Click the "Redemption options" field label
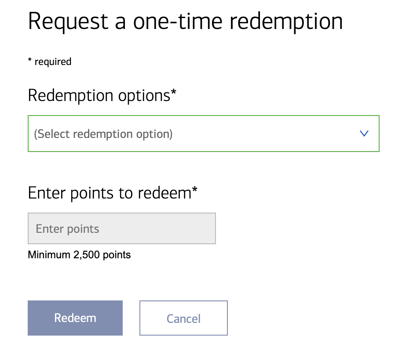Screen dimensions: 402x347 99,95
